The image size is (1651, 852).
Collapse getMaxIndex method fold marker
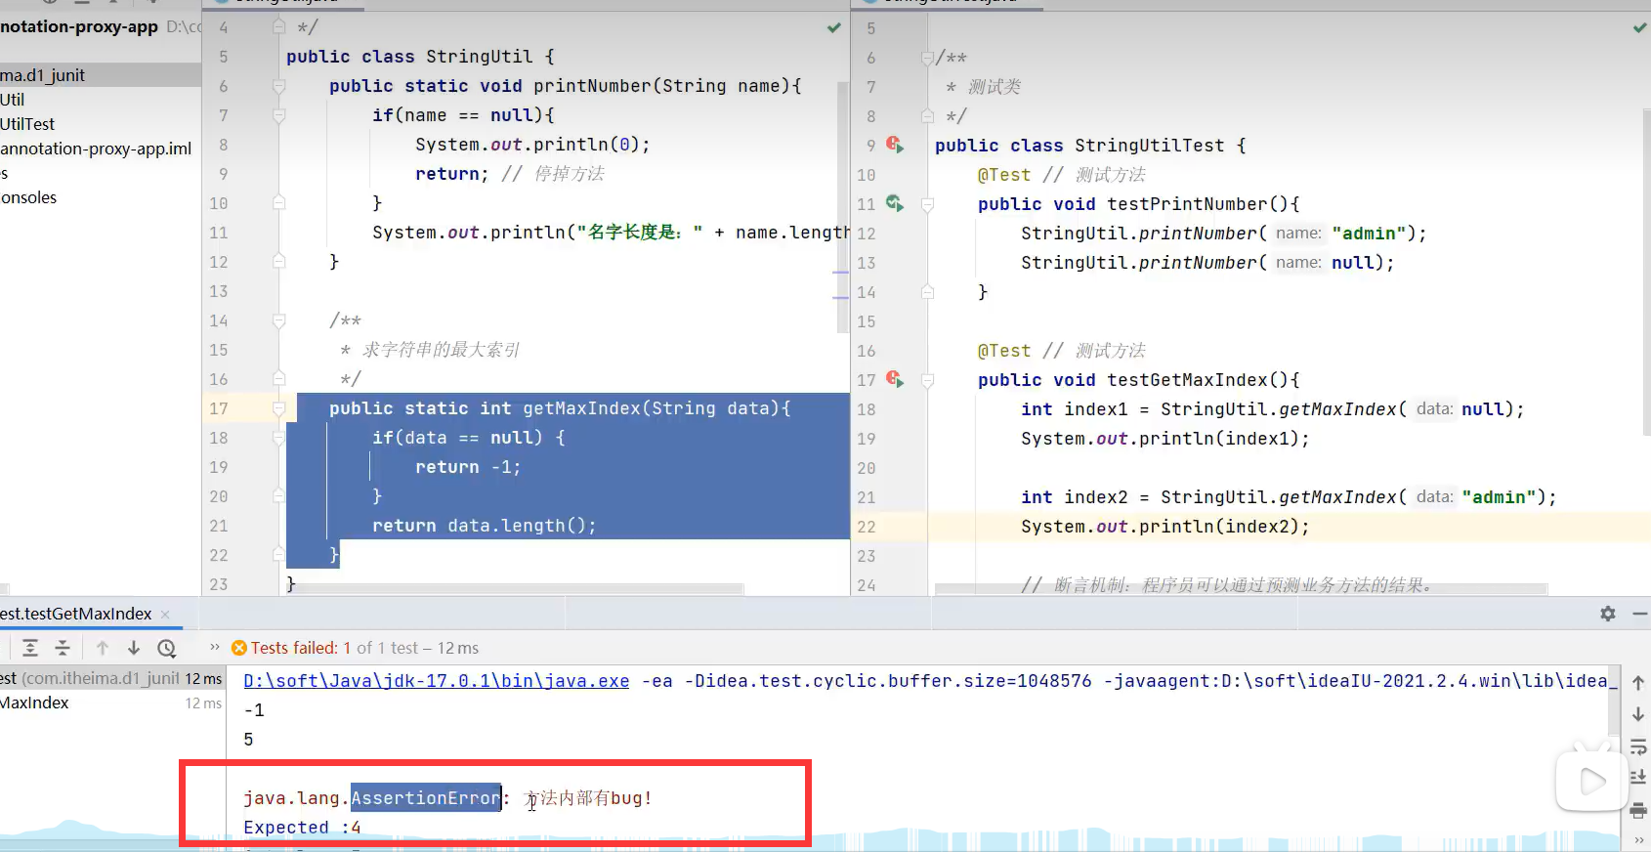click(278, 408)
